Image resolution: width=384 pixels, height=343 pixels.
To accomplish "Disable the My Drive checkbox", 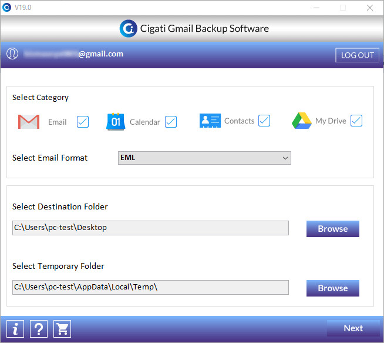I will 356,121.
